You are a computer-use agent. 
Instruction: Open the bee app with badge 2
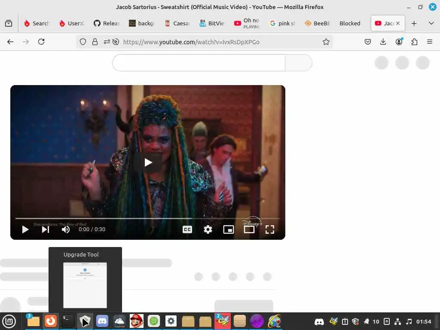point(223,321)
